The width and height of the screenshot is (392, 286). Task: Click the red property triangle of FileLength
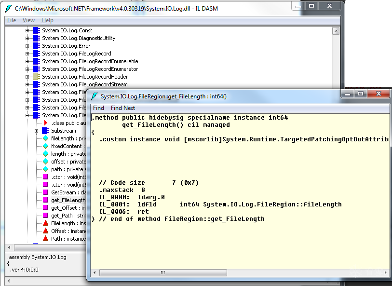point(45,223)
